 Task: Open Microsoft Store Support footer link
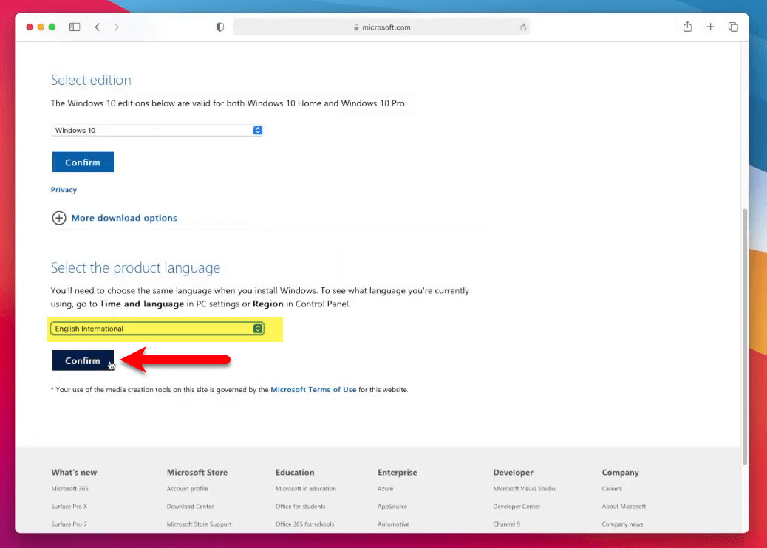point(199,524)
